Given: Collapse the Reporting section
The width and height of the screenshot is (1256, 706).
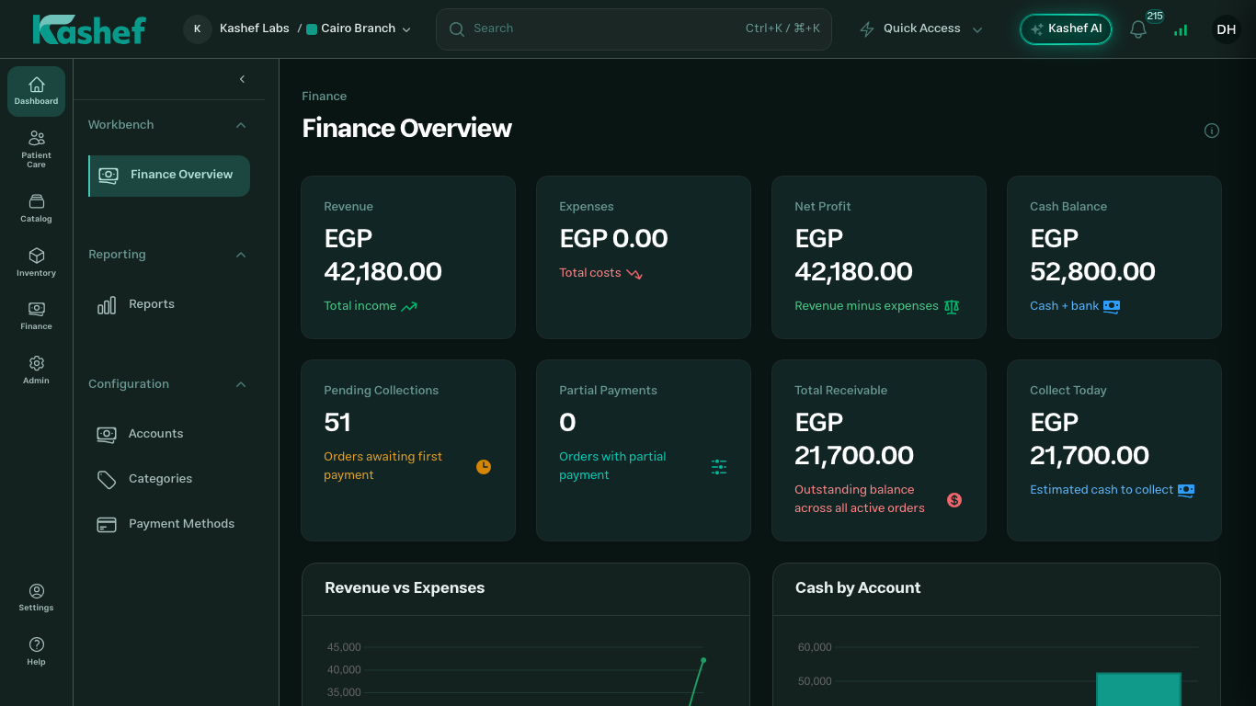Looking at the screenshot, I should coord(241,255).
